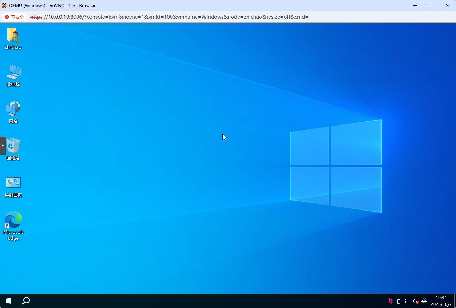
Task: Click the 不安全 security badge
Action: pyautogui.click(x=14, y=17)
